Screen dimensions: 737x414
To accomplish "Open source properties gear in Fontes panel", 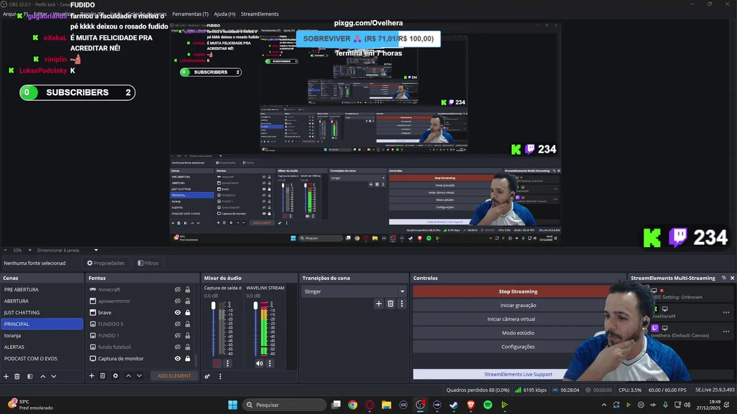I will [115, 375].
